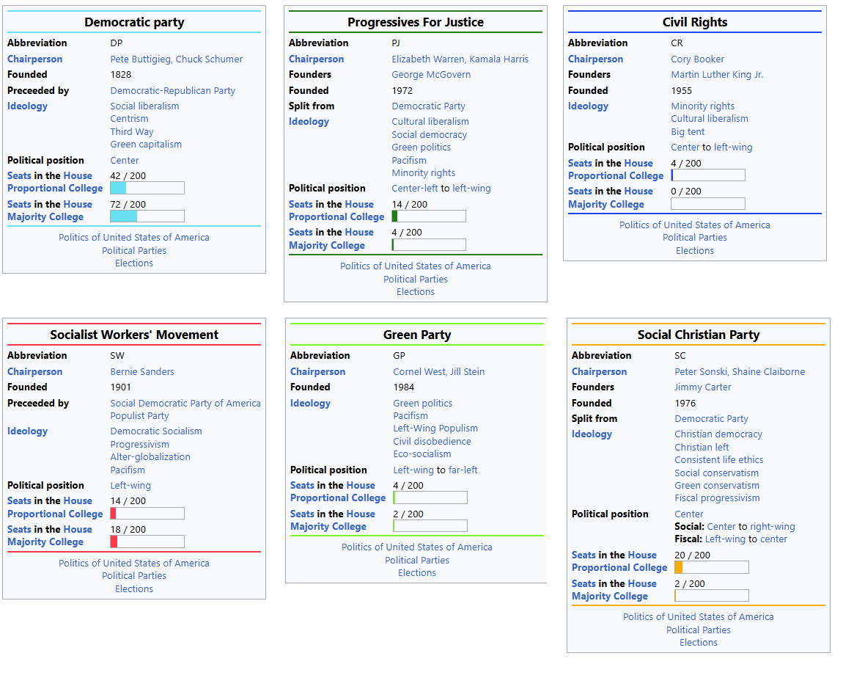Open Center-left political position link
This screenshot has width=843, height=678.
tap(415, 189)
